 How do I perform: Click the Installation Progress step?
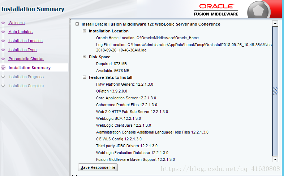tap(26, 77)
